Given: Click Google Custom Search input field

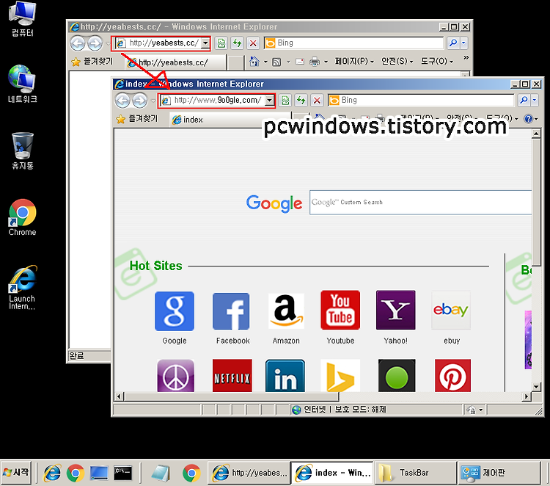Looking at the screenshot, I should click(420, 203).
